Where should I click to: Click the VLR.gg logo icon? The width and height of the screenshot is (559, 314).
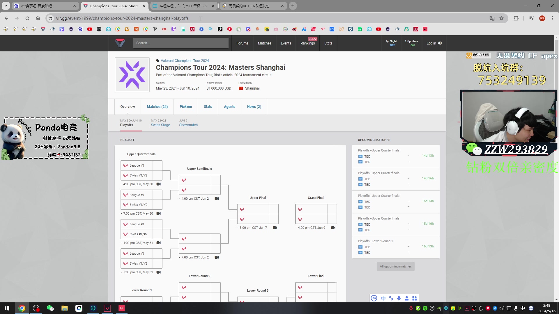coord(120,43)
